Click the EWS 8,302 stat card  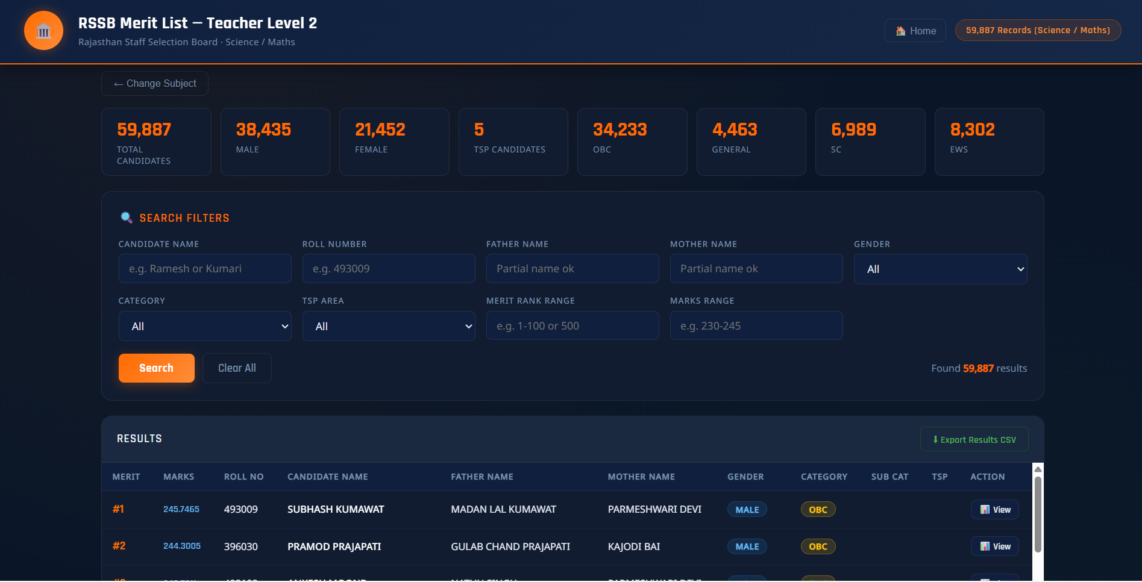click(x=990, y=142)
